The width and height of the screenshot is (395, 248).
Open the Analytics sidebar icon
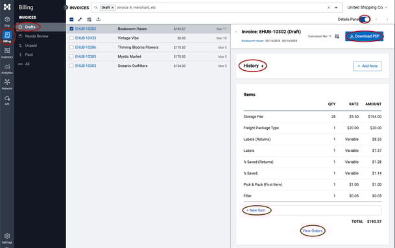tap(7, 69)
